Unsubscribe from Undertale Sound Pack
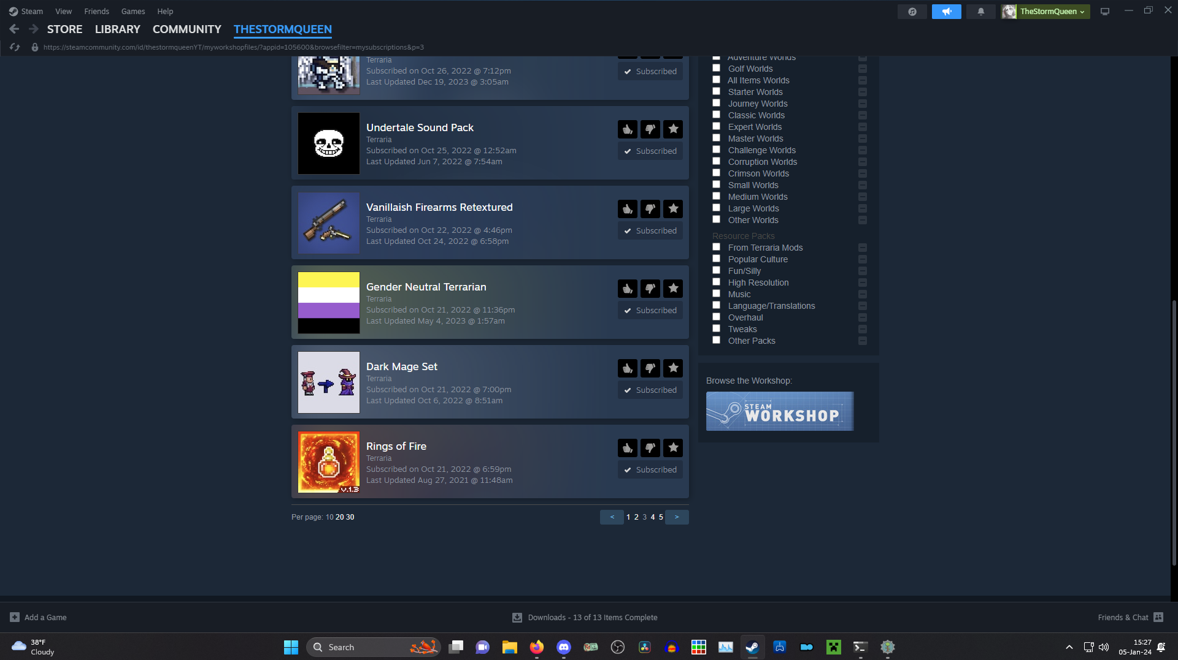The height and width of the screenshot is (660, 1178). 650,151
